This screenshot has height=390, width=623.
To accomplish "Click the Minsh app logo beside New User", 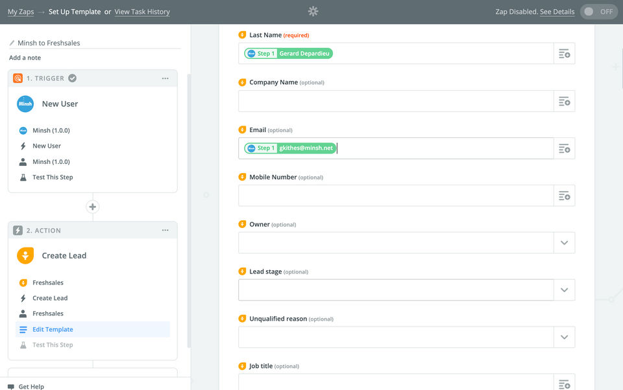I will pyautogui.click(x=25, y=104).
